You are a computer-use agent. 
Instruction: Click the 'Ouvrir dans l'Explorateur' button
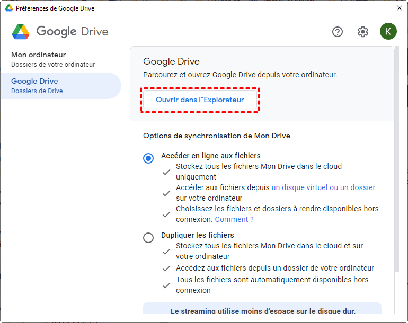[x=200, y=100]
